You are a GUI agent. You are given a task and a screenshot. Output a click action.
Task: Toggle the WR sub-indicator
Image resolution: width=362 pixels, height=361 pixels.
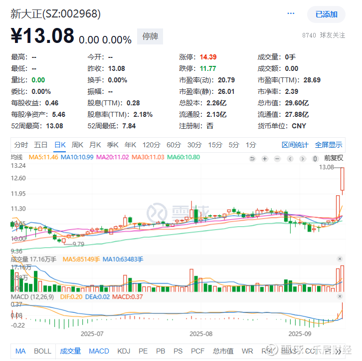coord(247,351)
